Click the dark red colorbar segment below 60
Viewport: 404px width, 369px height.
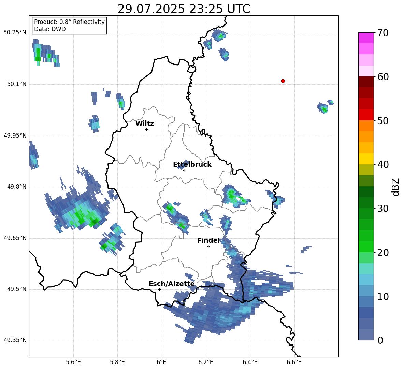(366, 82)
